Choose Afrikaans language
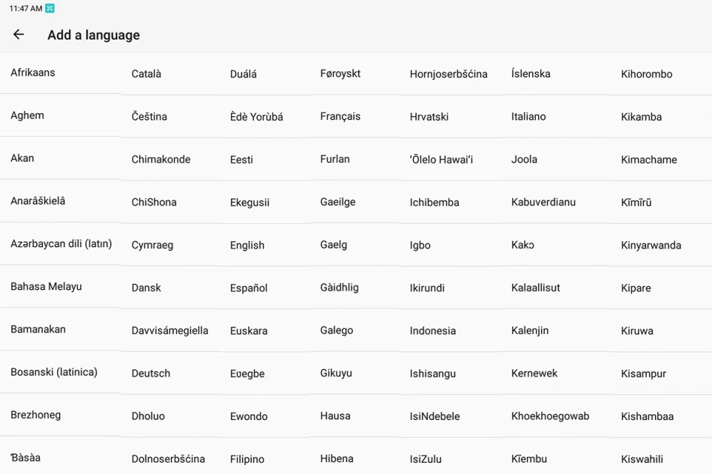The height and width of the screenshot is (474, 712). [33, 73]
